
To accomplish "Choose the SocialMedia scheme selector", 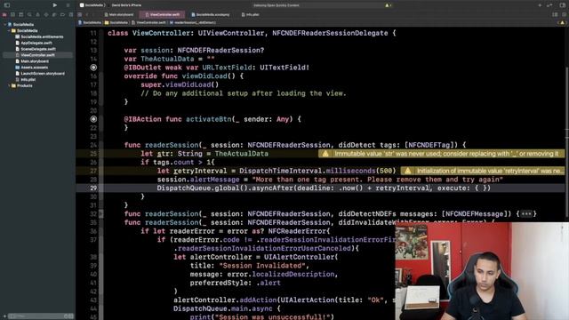I will click(92, 5).
